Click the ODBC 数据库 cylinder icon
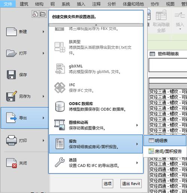The image size is (187, 193). coord(60,106)
